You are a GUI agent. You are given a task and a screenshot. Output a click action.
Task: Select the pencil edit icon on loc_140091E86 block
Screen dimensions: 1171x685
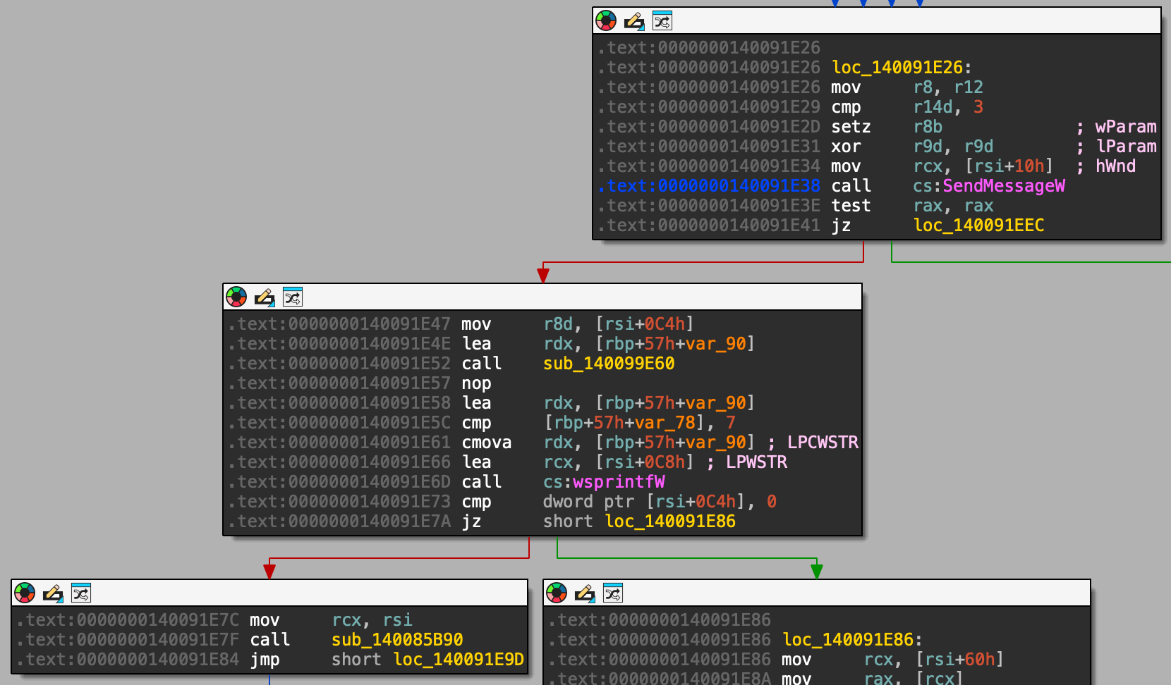[x=586, y=593]
